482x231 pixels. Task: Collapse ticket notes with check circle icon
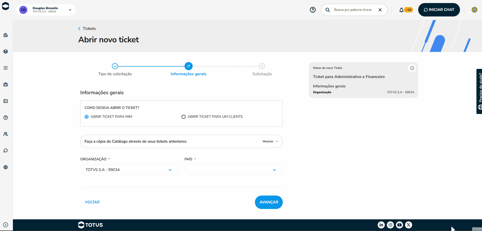pos(412,68)
